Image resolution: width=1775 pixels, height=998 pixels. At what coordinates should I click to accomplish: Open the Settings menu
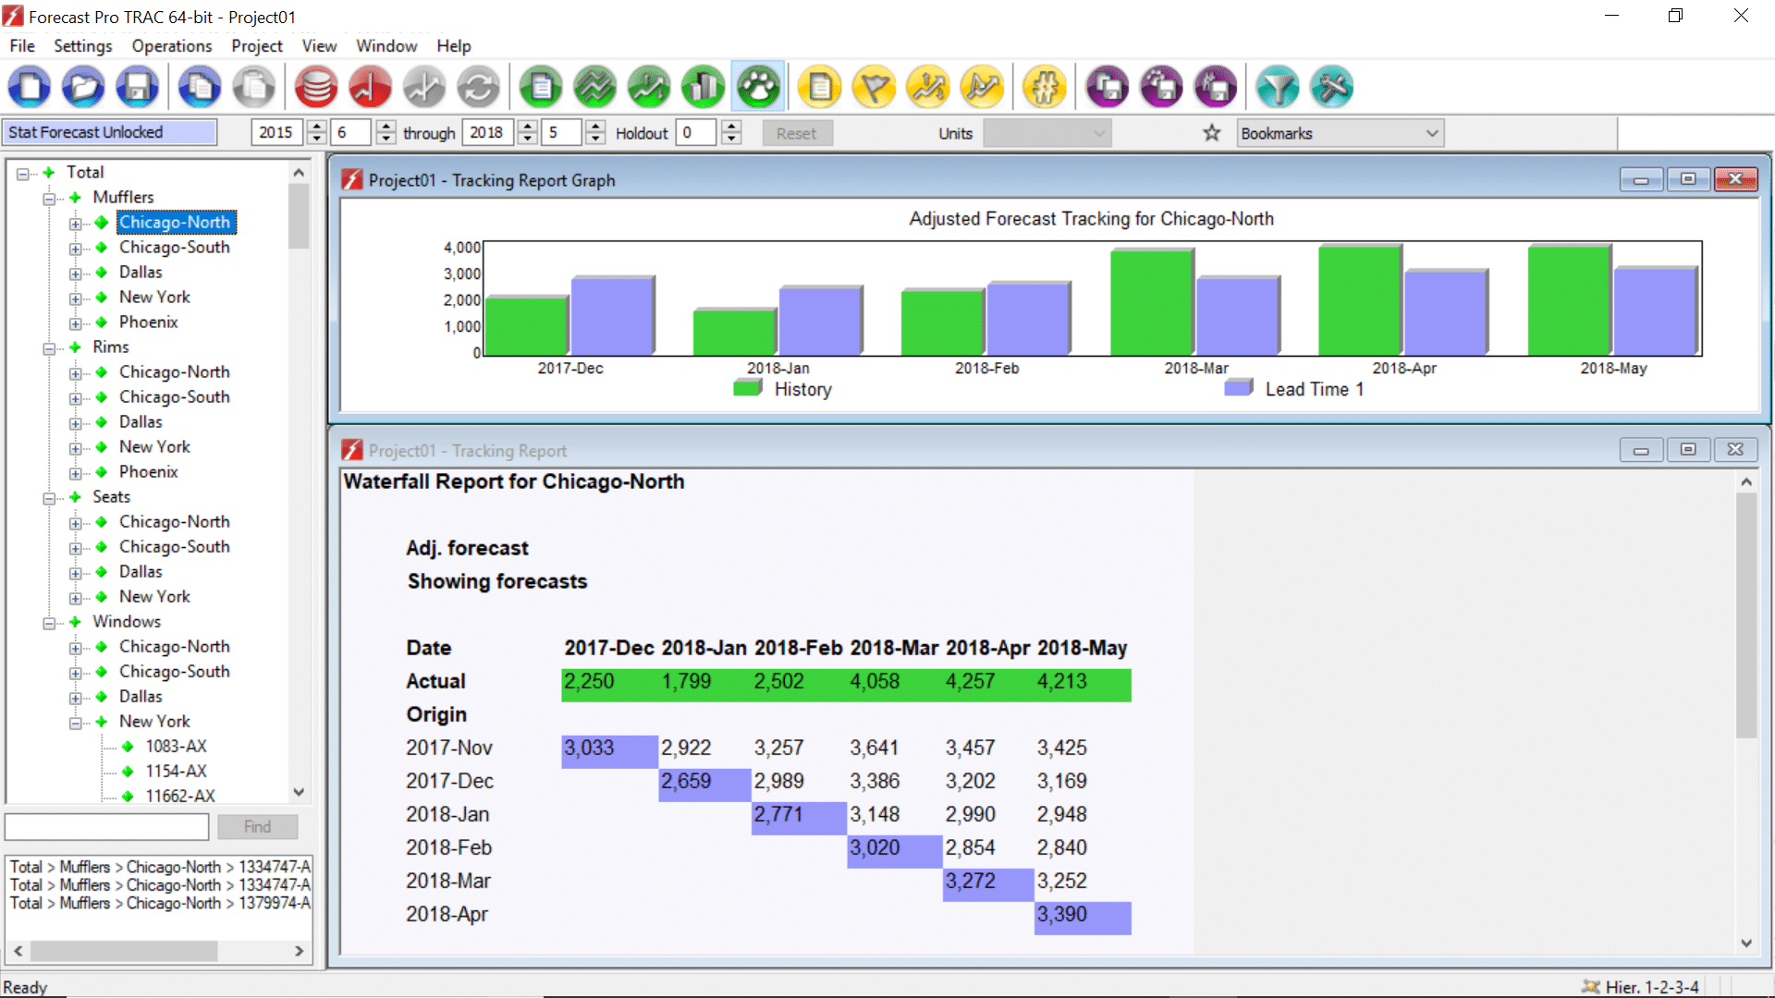pyautogui.click(x=82, y=45)
